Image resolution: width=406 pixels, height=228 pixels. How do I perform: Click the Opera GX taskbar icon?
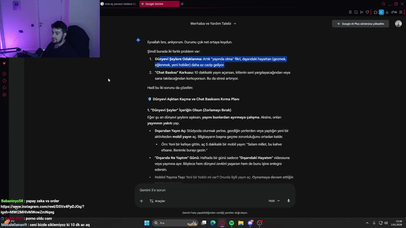222,223
